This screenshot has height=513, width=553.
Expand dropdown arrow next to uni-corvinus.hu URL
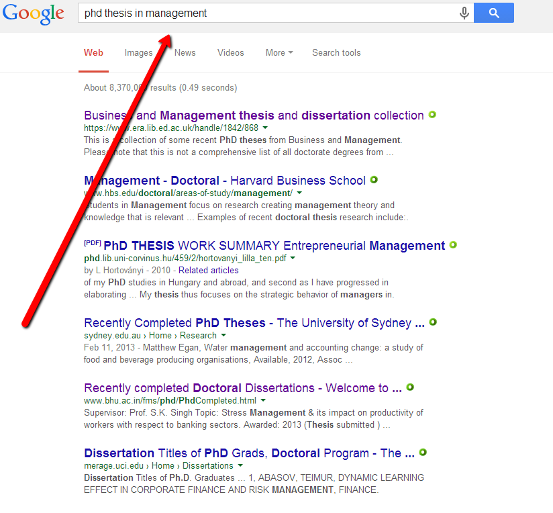click(x=293, y=258)
